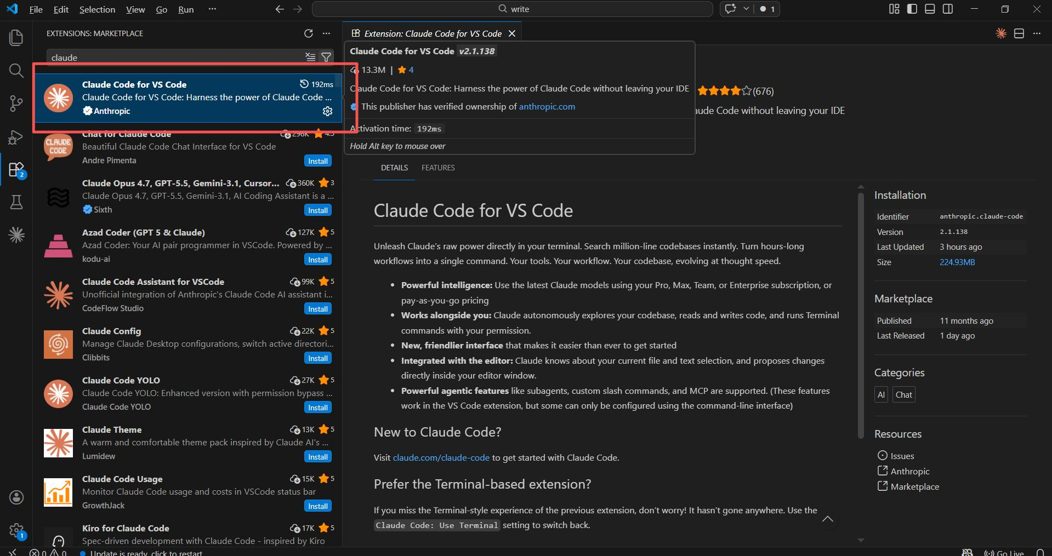Image resolution: width=1052 pixels, height=556 pixels.
Task: Select the Chat category tag
Action: (x=903, y=394)
